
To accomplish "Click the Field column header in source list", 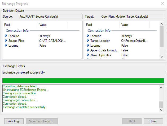I will (x=20, y=25).
